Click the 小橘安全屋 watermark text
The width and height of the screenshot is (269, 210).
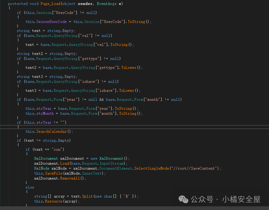241,199
